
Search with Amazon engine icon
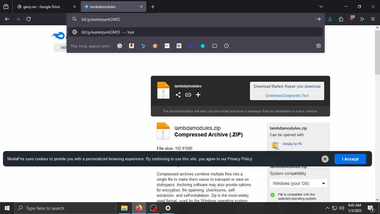(x=132, y=46)
